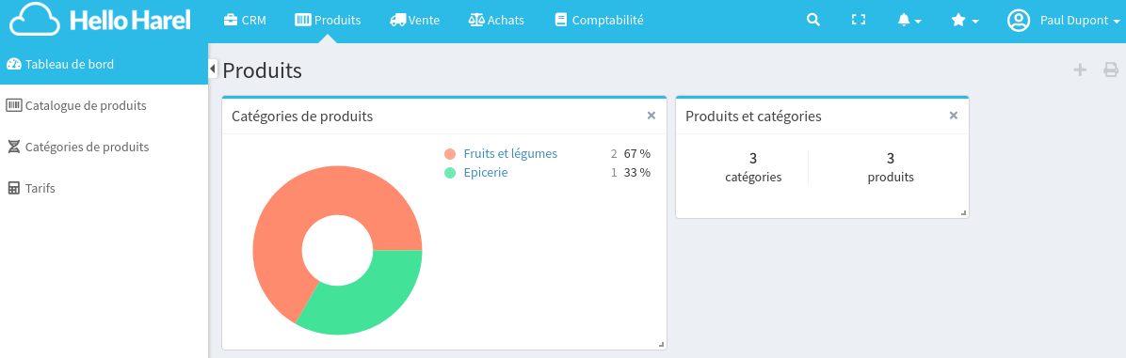1126x358 pixels.
Task: Open the Achats menu
Action: click(496, 20)
